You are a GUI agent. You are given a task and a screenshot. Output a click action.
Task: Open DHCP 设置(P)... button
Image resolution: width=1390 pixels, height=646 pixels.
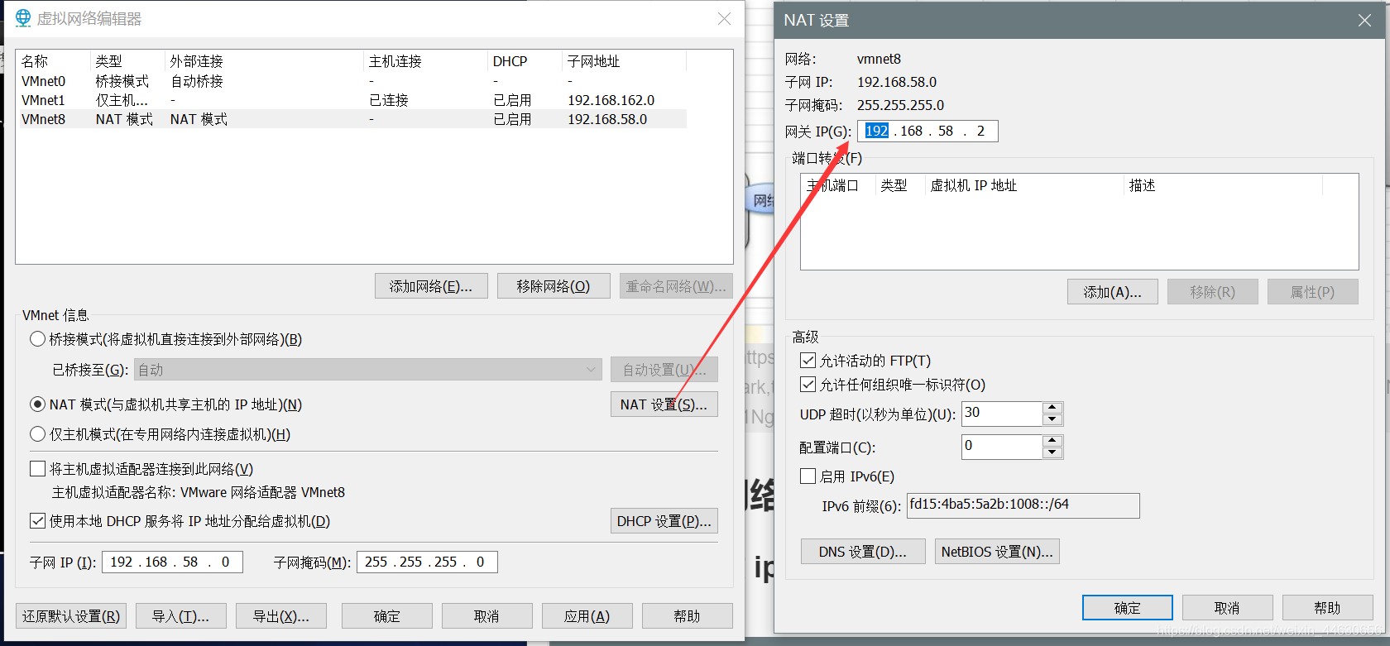tap(664, 521)
